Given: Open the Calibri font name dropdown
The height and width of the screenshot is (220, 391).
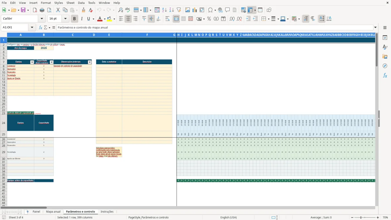Looking at the screenshot, I should 41,19.
